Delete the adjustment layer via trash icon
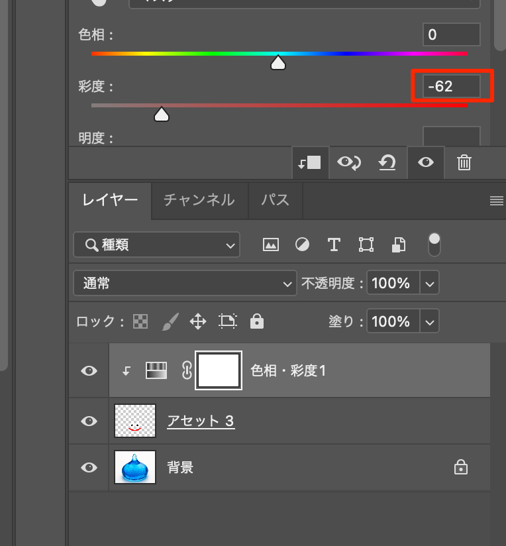This screenshot has width=506, height=546. point(464,162)
